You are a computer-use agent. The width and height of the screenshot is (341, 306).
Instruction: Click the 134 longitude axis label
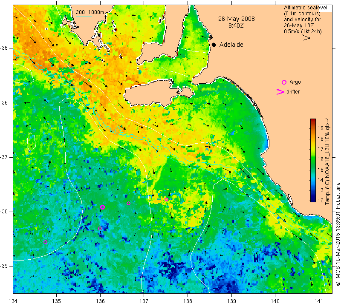coord(13,301)
